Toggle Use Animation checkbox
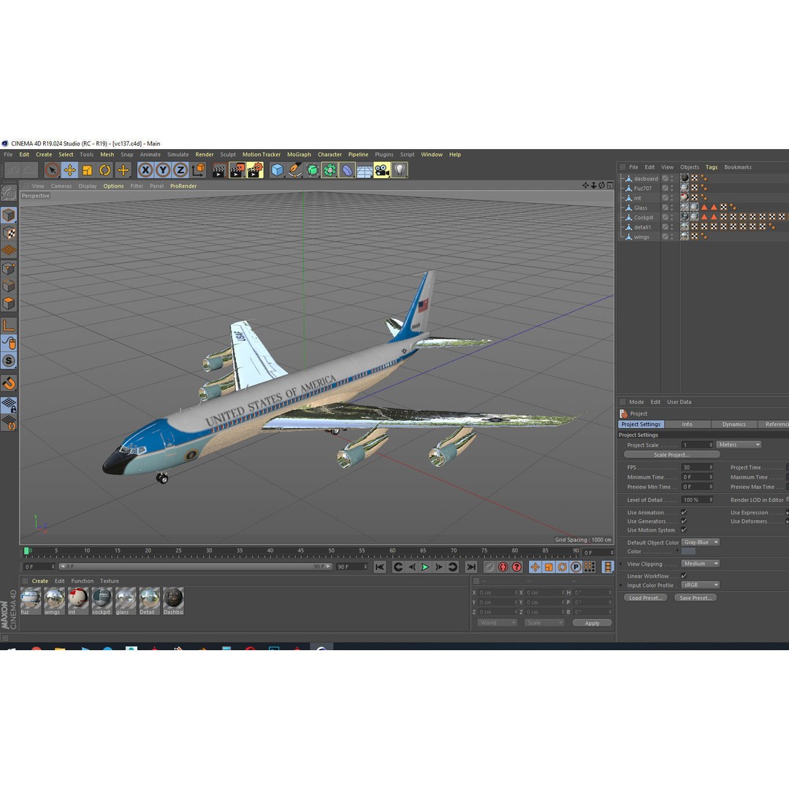 [684, 512]
